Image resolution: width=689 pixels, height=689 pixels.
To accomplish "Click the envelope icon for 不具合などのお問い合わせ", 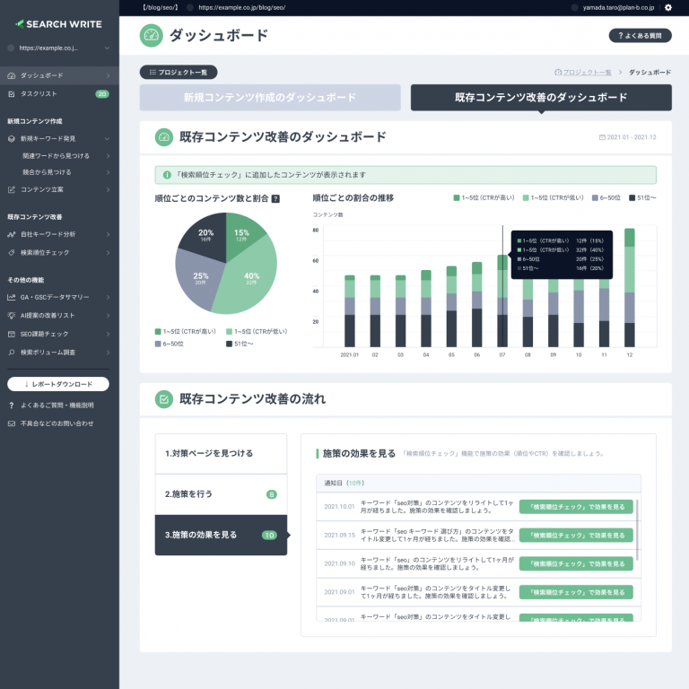I will [12, 423].
